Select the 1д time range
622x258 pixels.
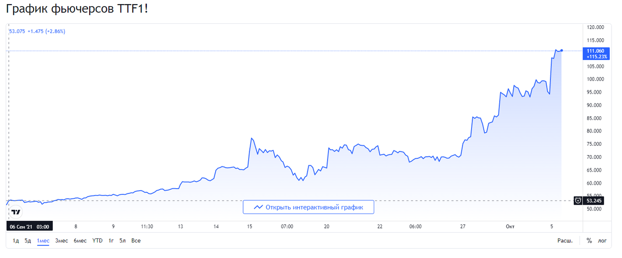(16, 241)
